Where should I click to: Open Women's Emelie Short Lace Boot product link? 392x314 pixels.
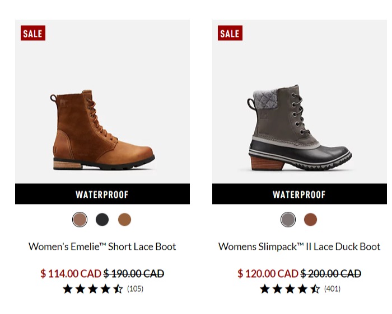(102, 246)
